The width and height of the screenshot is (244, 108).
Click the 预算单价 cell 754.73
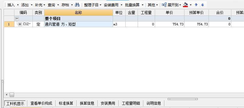[197, 24]
